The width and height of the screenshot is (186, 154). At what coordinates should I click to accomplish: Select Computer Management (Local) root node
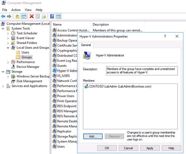coord(28,24)
